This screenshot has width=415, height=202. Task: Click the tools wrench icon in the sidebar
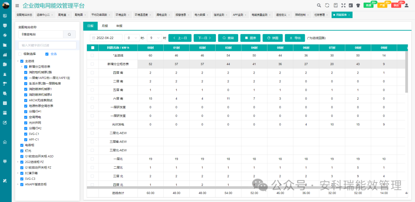[5, 181]
